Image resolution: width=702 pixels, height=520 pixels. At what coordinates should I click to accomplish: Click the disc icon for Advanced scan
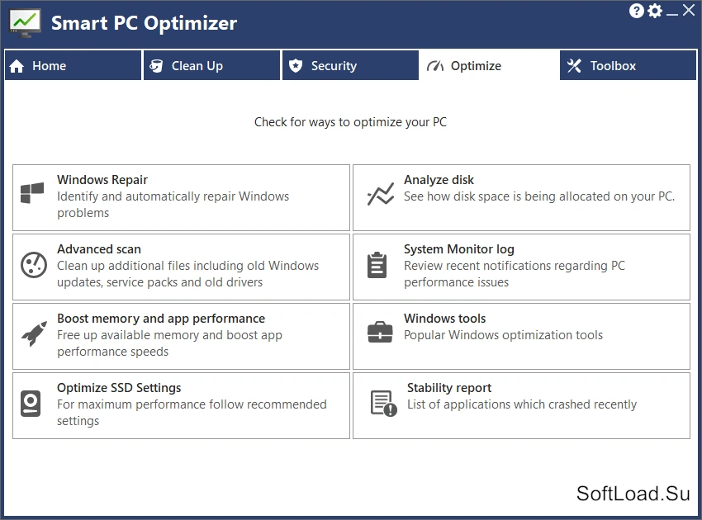34,265
